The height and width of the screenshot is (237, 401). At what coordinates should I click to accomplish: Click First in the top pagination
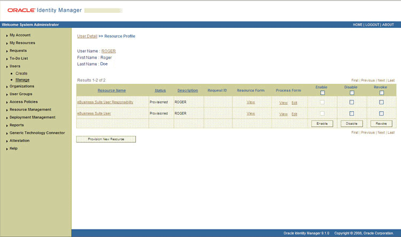coord(354,80)
